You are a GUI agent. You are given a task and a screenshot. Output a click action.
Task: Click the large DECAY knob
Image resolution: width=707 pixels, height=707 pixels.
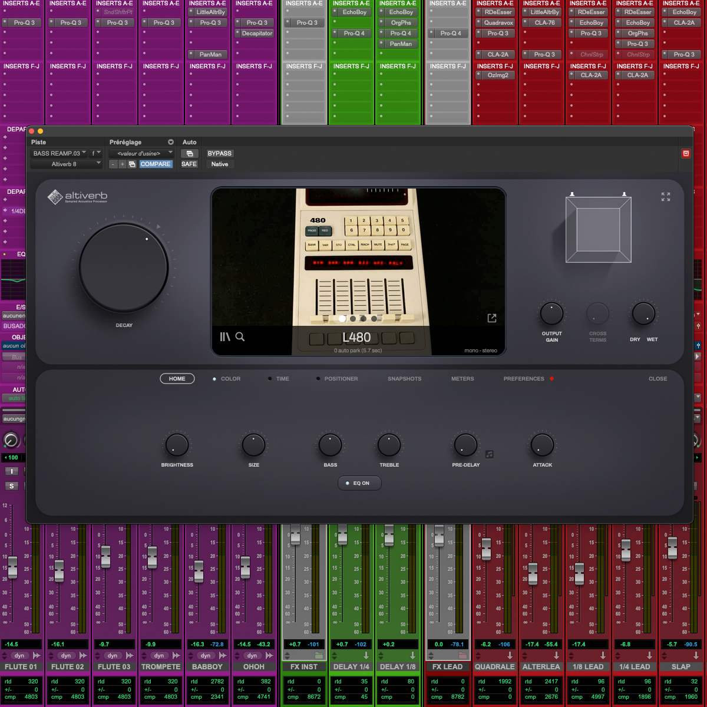click(124, 268)
